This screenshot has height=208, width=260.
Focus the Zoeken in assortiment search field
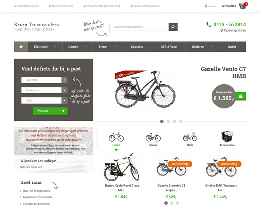click(x=139, y=27)
